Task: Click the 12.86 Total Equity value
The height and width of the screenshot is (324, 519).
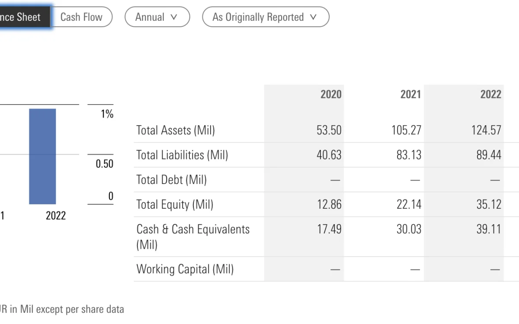Action: click(x=329, y=204)
